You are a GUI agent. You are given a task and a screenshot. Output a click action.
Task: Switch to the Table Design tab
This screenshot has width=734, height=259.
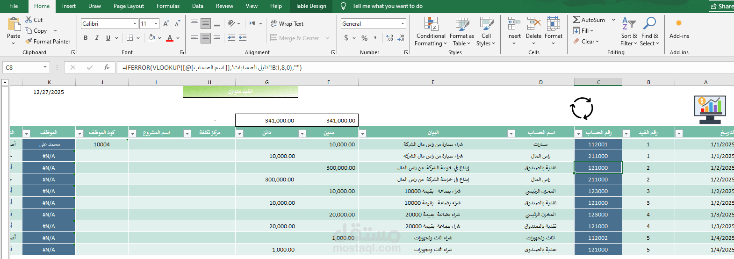point(311,6)
